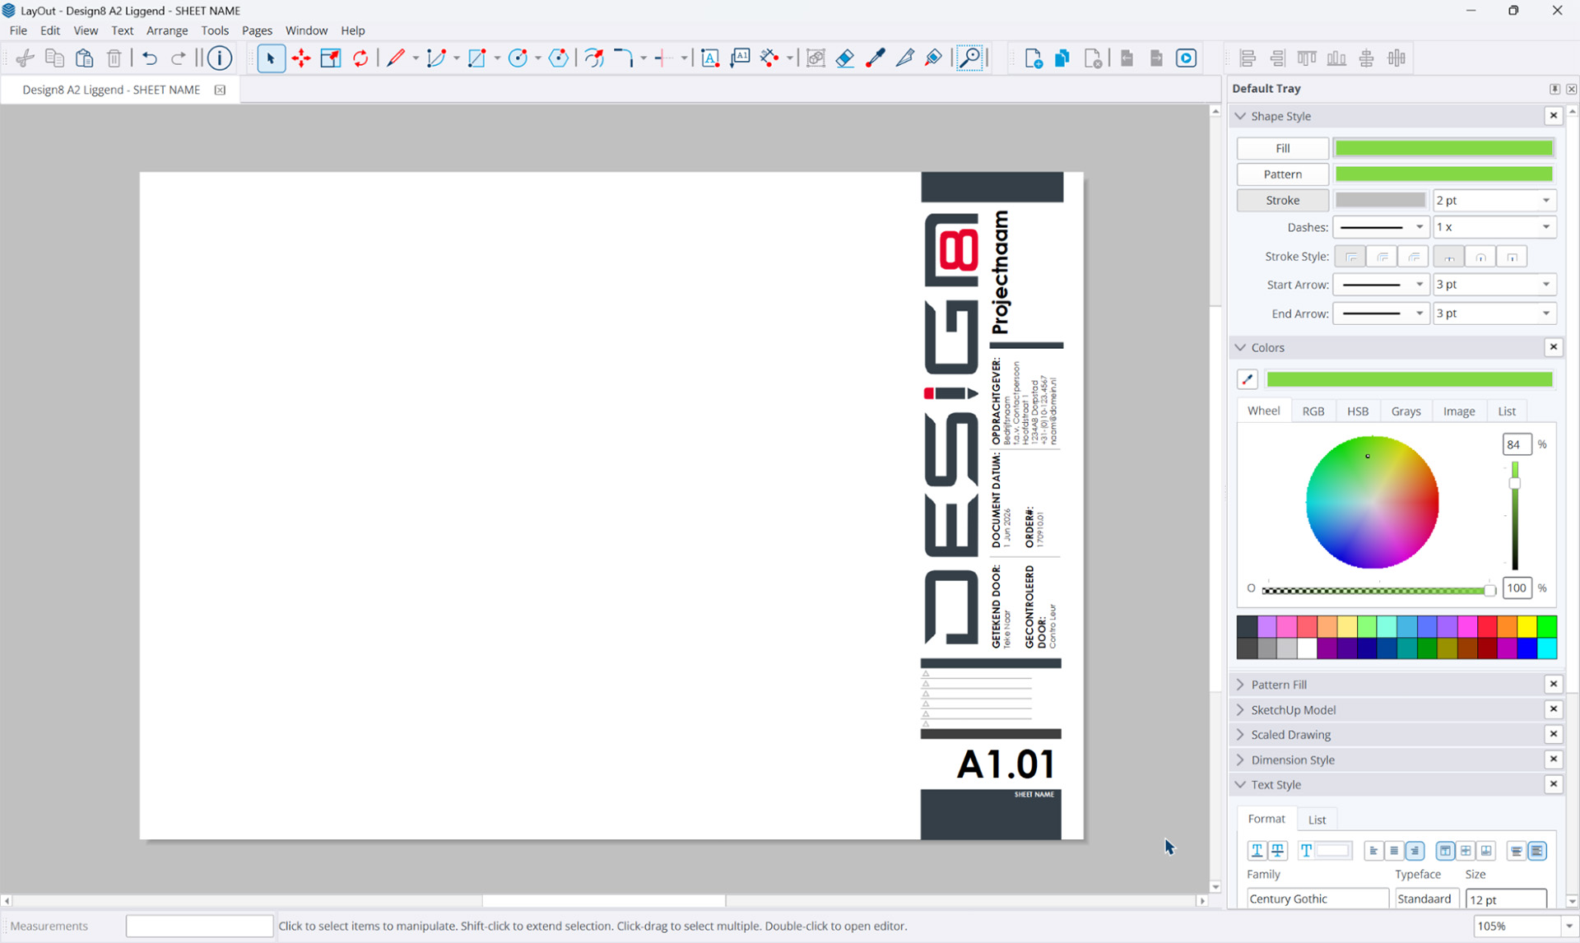Switch to the HSB color tab
This screenshot has height=943, width=1580.
point(1358,411)
